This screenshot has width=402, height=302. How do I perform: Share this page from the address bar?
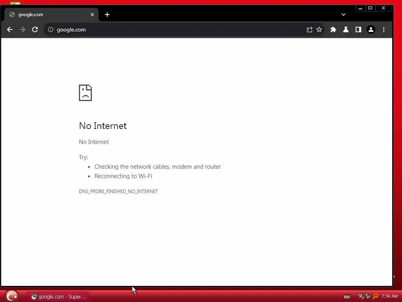tap(309, 29)
